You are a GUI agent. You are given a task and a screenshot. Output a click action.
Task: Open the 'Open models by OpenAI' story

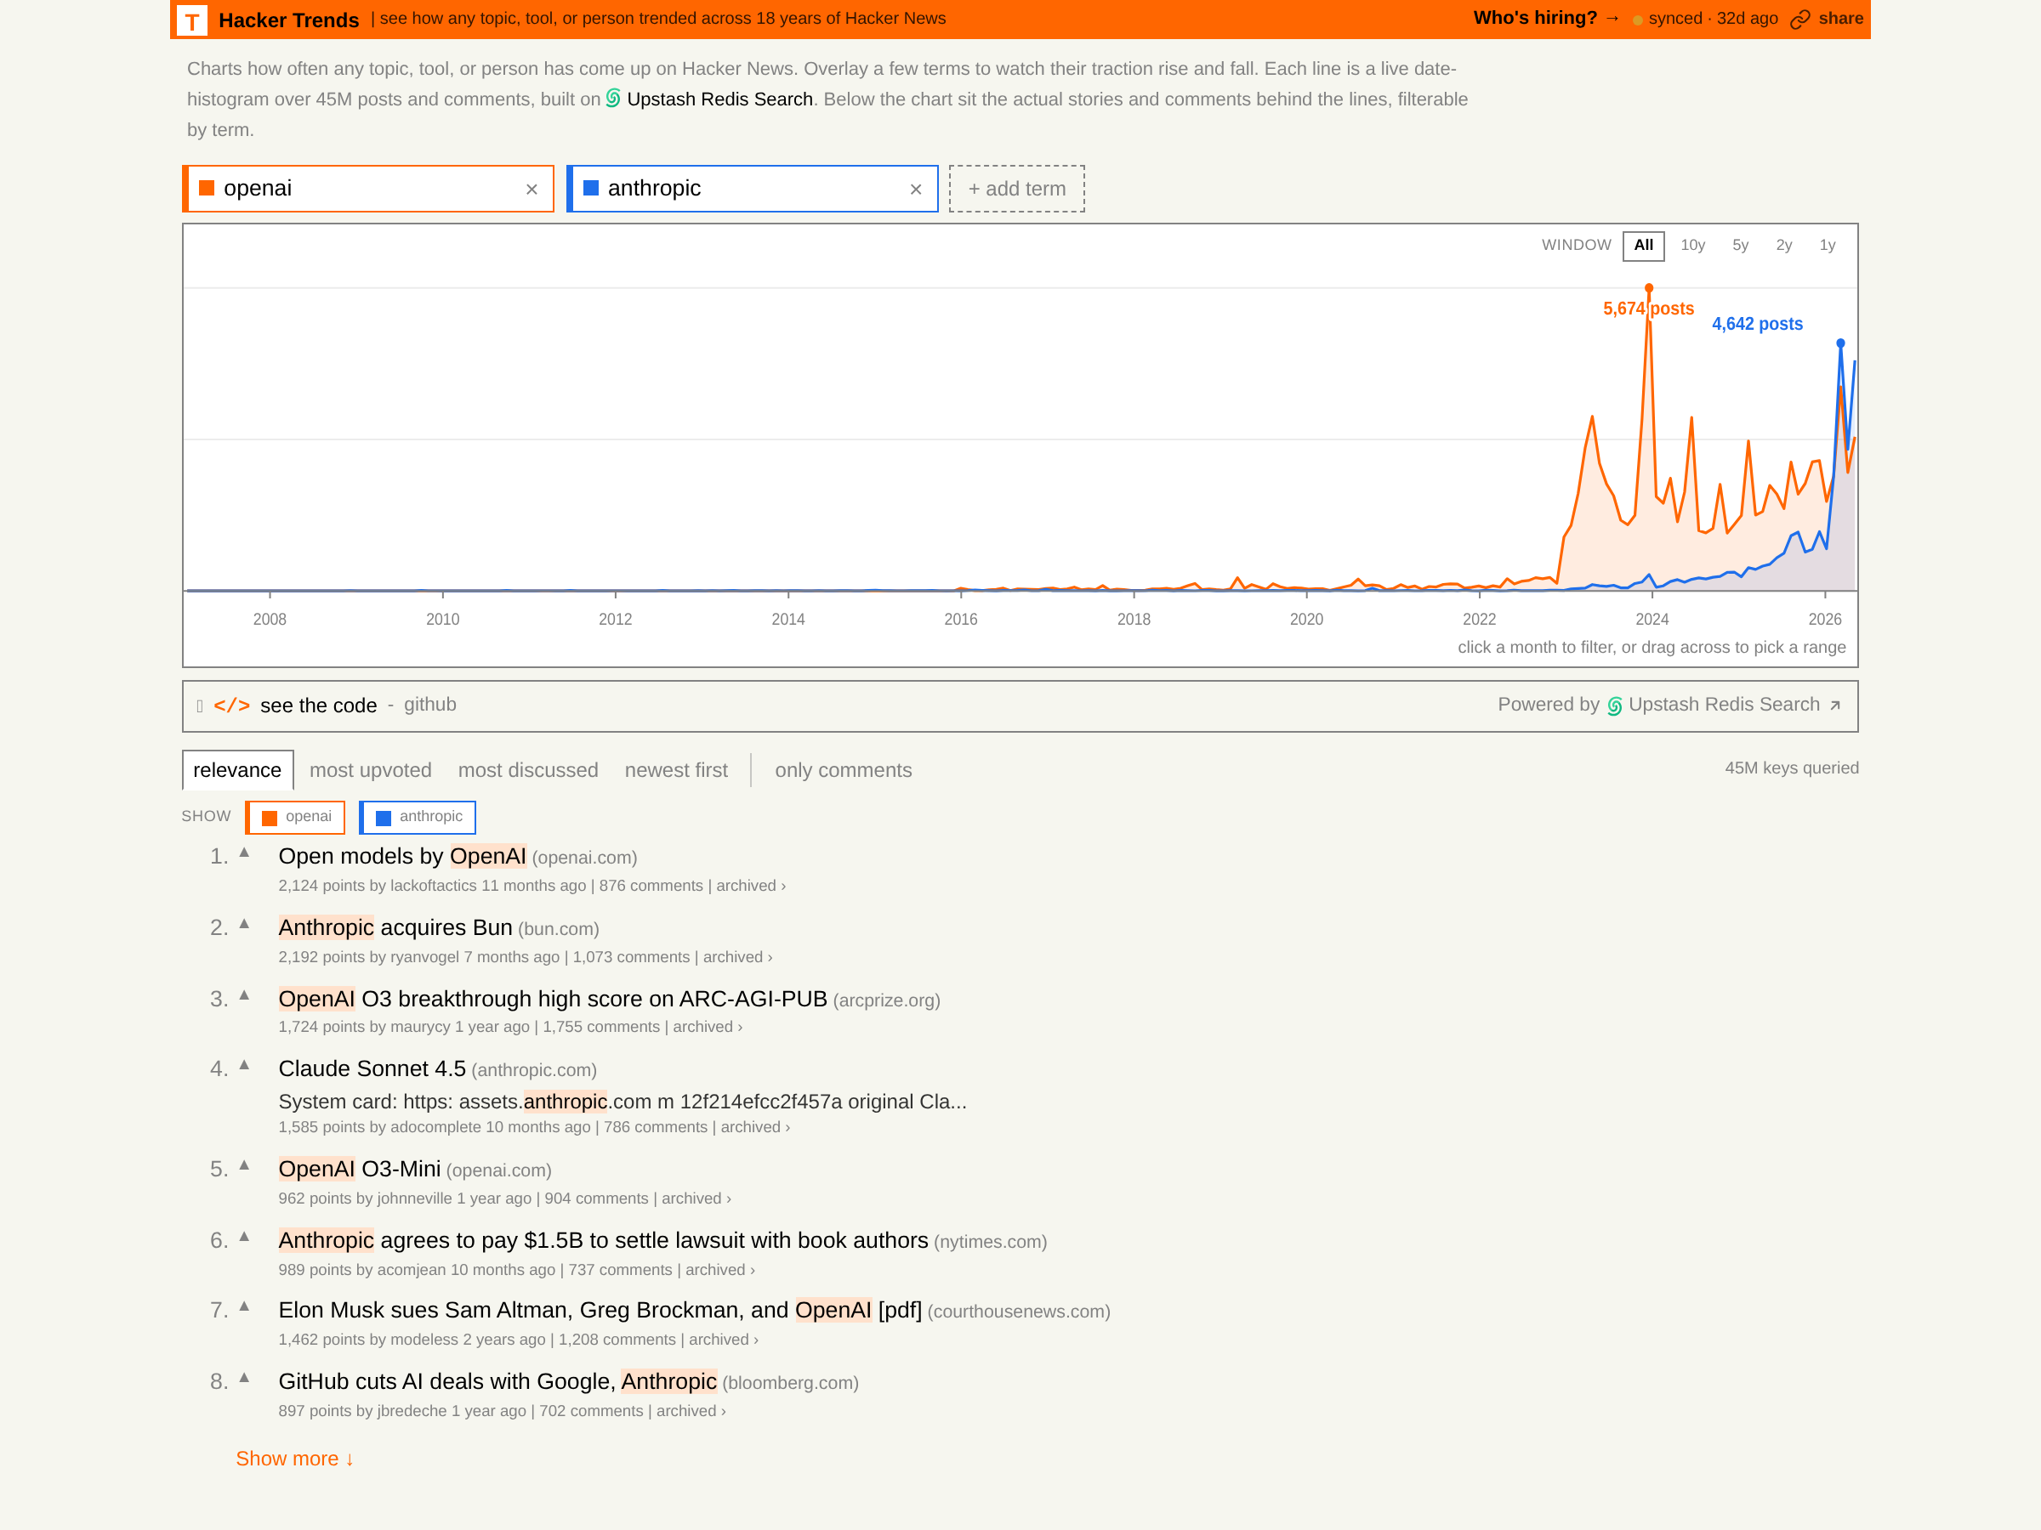point(402,857)
